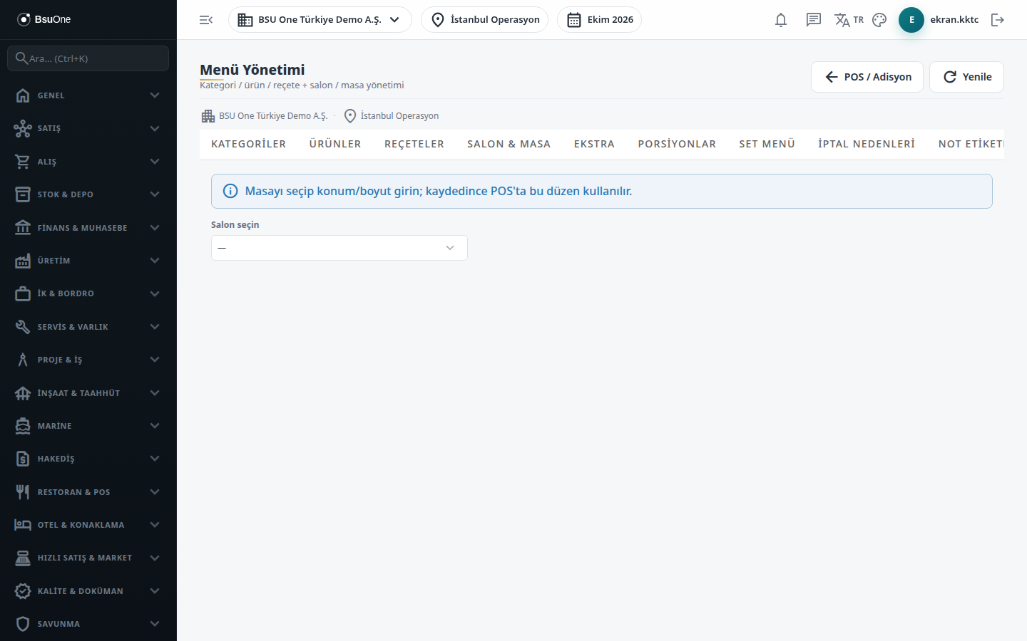The height and width of the screenshot is (641, 1027).
Task: Open the Salon seçin dropdown
Action: 339,248
